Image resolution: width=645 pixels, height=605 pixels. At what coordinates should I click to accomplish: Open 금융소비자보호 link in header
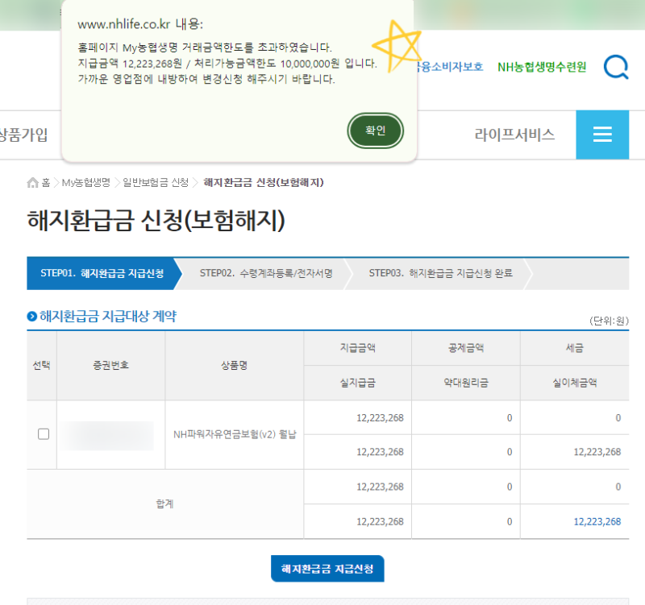[x=450, y=67]
